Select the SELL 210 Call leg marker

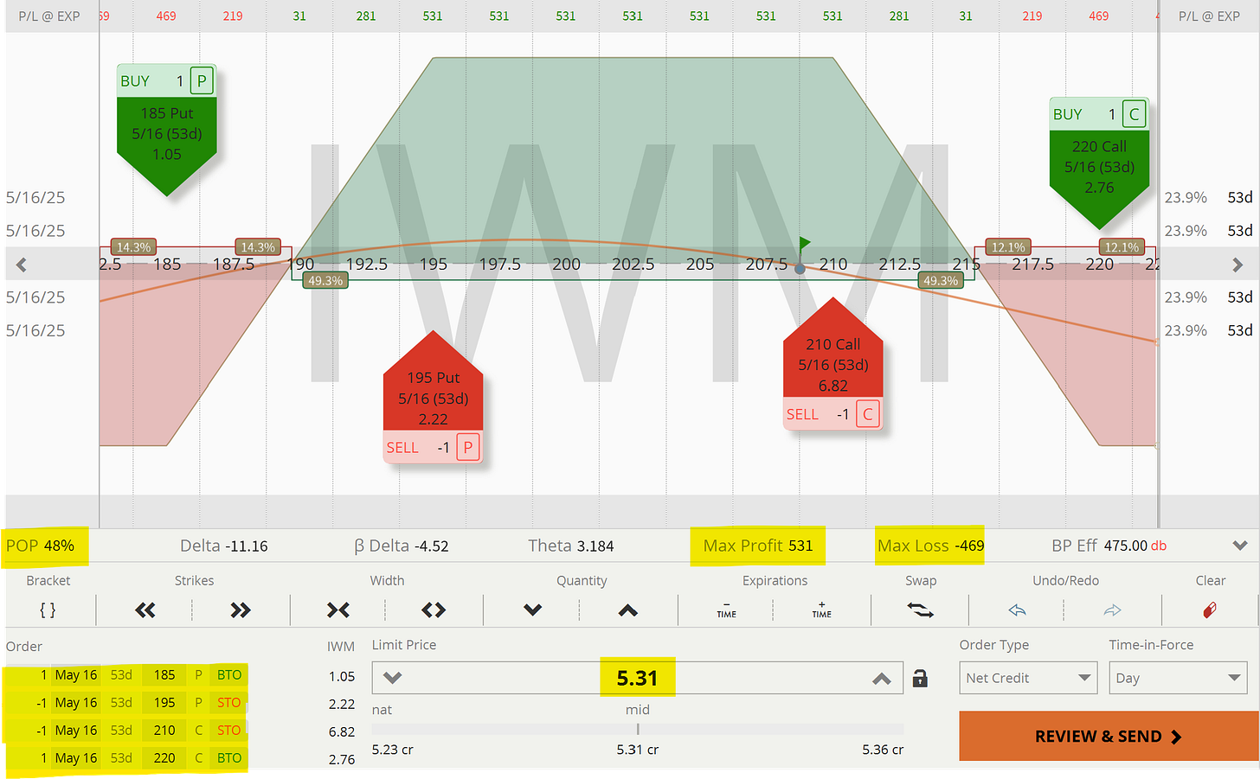832,364
